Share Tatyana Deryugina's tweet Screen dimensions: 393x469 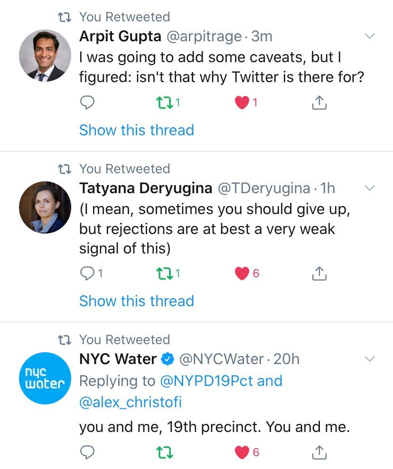pos(320,273)
